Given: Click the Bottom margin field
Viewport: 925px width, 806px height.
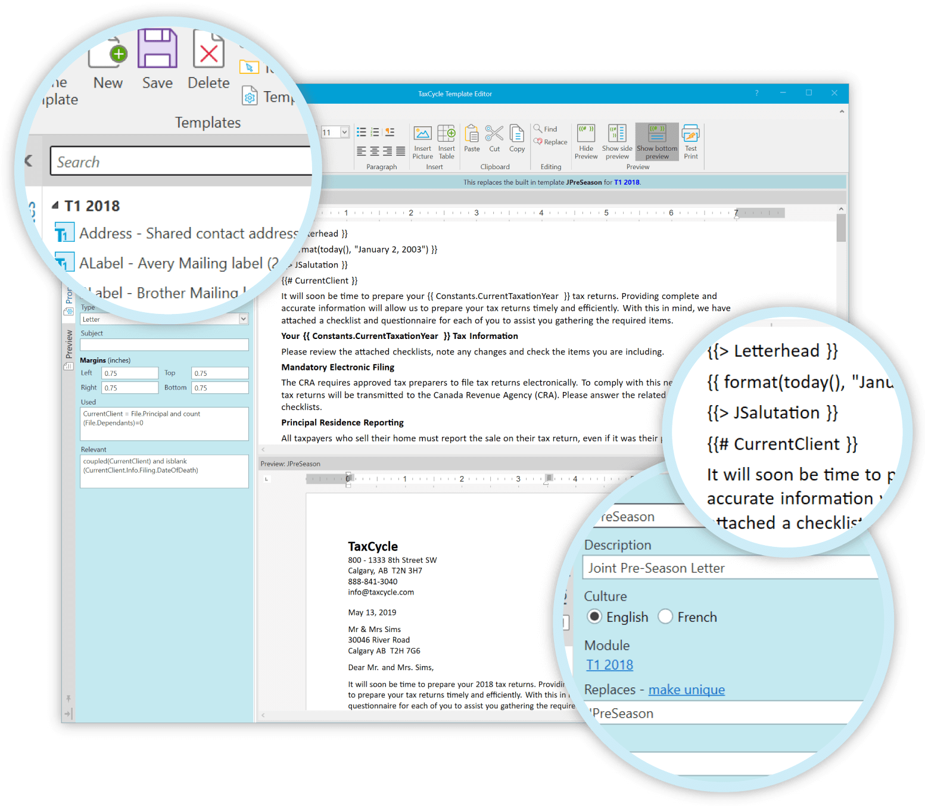Looking at the screenshot, I should (220, 388).
